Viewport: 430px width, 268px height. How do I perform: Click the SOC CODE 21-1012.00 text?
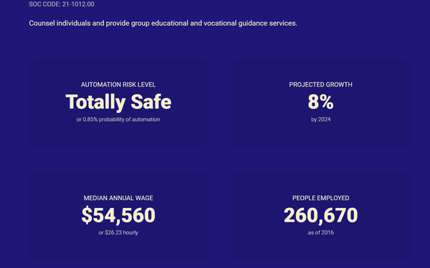point(62,4)
